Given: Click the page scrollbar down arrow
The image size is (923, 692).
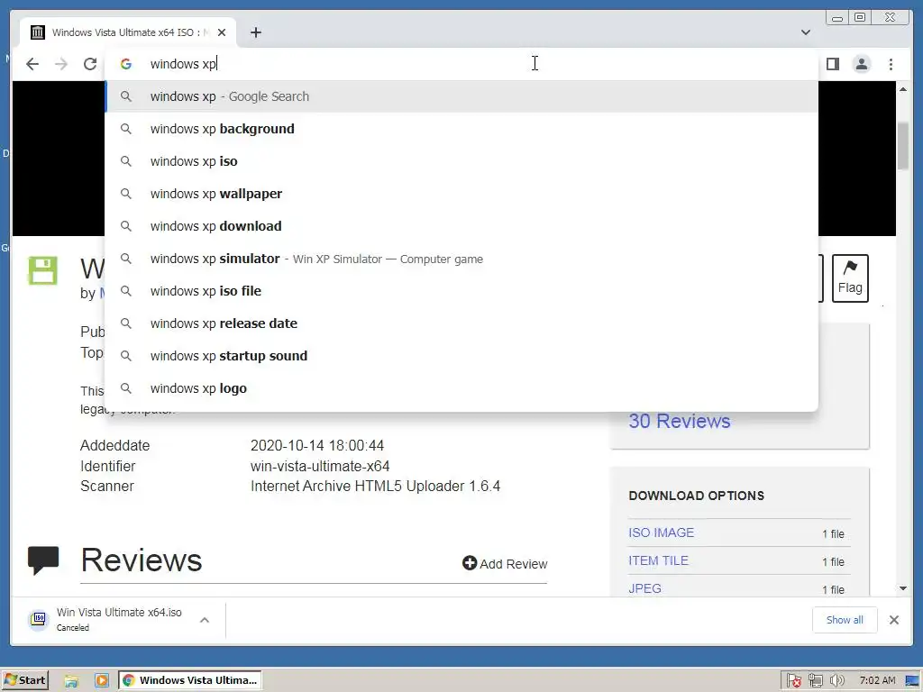Looking at the screenshot, I should coord(903,588).
